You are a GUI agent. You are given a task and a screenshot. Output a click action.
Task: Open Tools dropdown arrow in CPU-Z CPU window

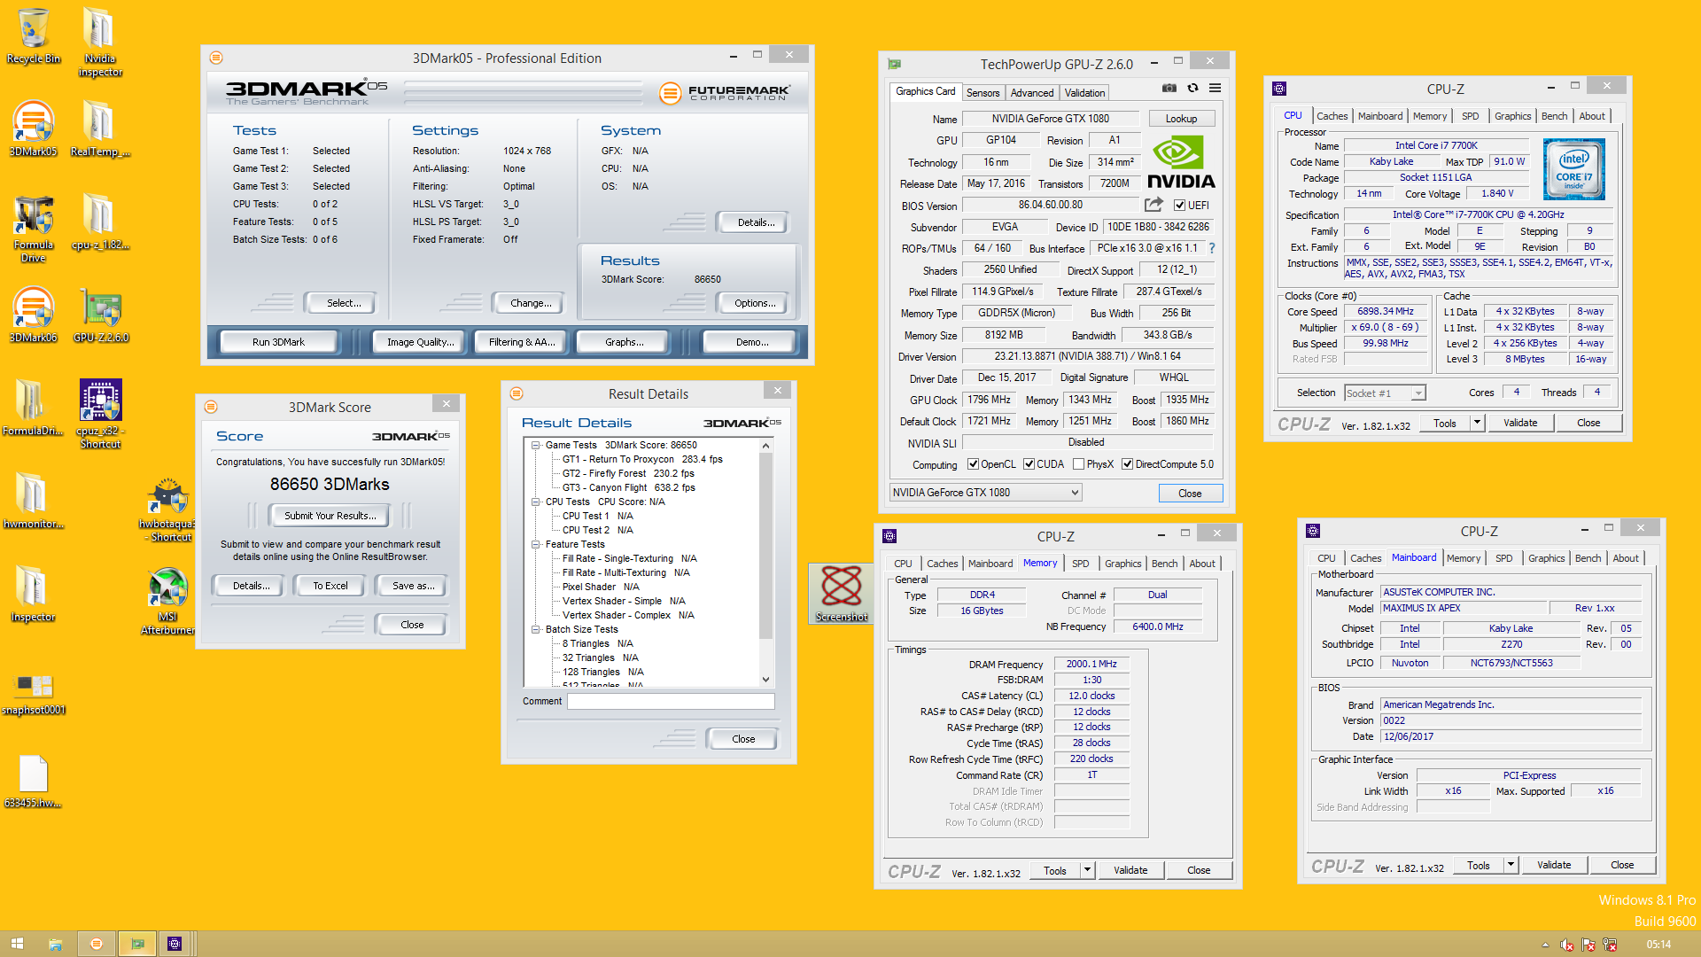pos(1476,423)
